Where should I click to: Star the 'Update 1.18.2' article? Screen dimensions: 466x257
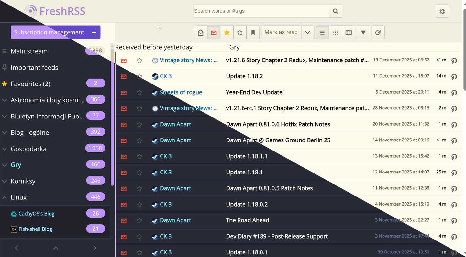click(x=139, y=76)
